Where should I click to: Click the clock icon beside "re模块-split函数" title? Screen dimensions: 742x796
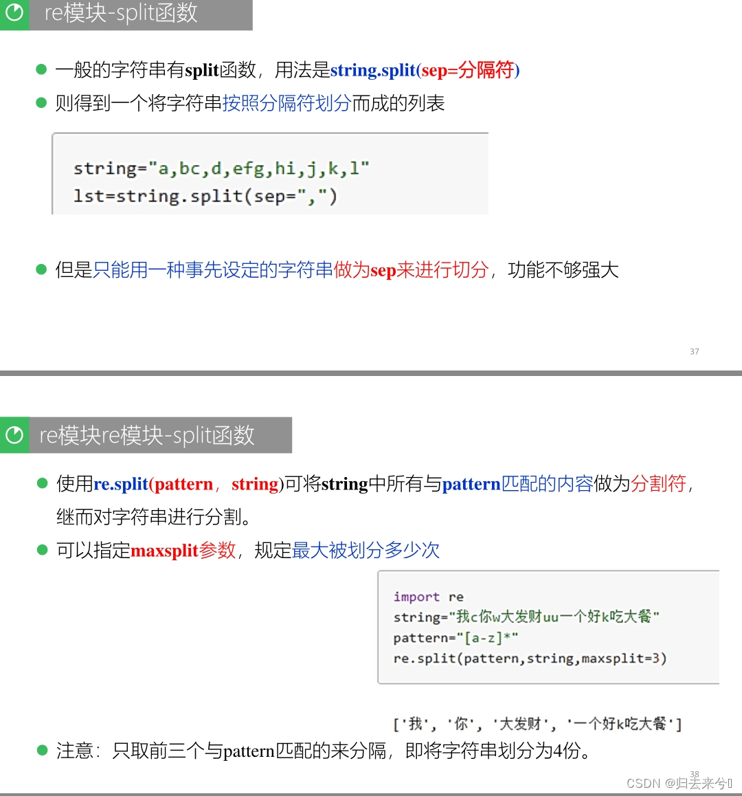tap(14, 14)
